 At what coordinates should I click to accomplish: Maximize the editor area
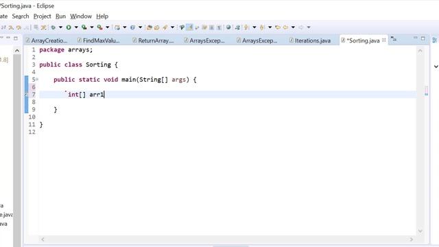click(423, 38)
